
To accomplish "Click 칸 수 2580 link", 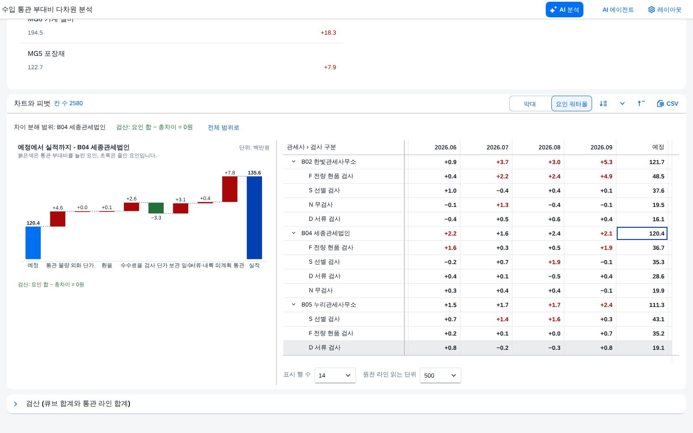I will point(68,103).
